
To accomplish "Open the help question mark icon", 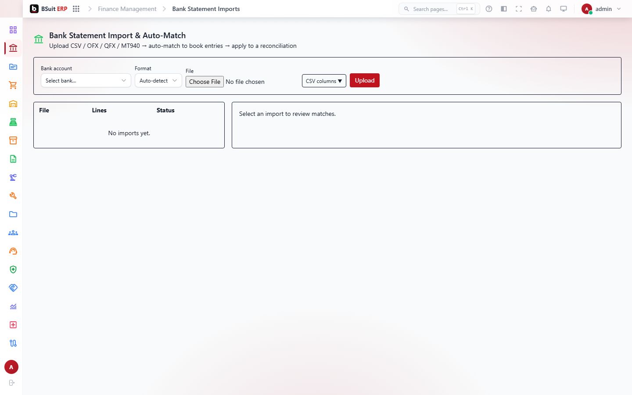I will [x=489, y=9].
